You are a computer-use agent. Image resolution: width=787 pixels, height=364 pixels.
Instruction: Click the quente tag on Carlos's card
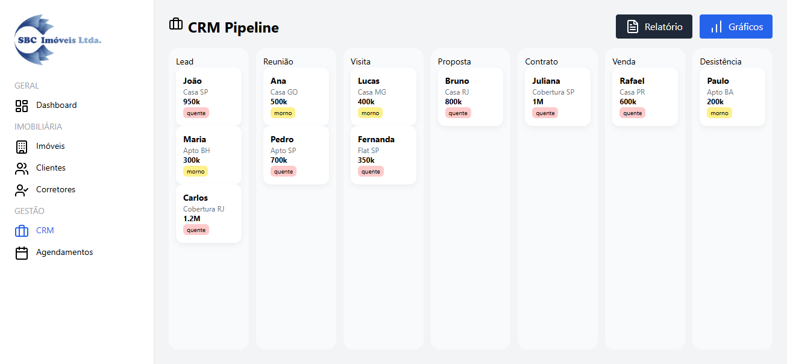coord(196,230)
